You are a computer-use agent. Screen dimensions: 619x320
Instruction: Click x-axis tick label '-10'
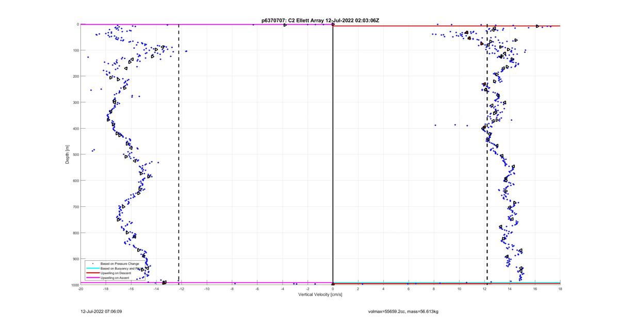pos(207,289)
